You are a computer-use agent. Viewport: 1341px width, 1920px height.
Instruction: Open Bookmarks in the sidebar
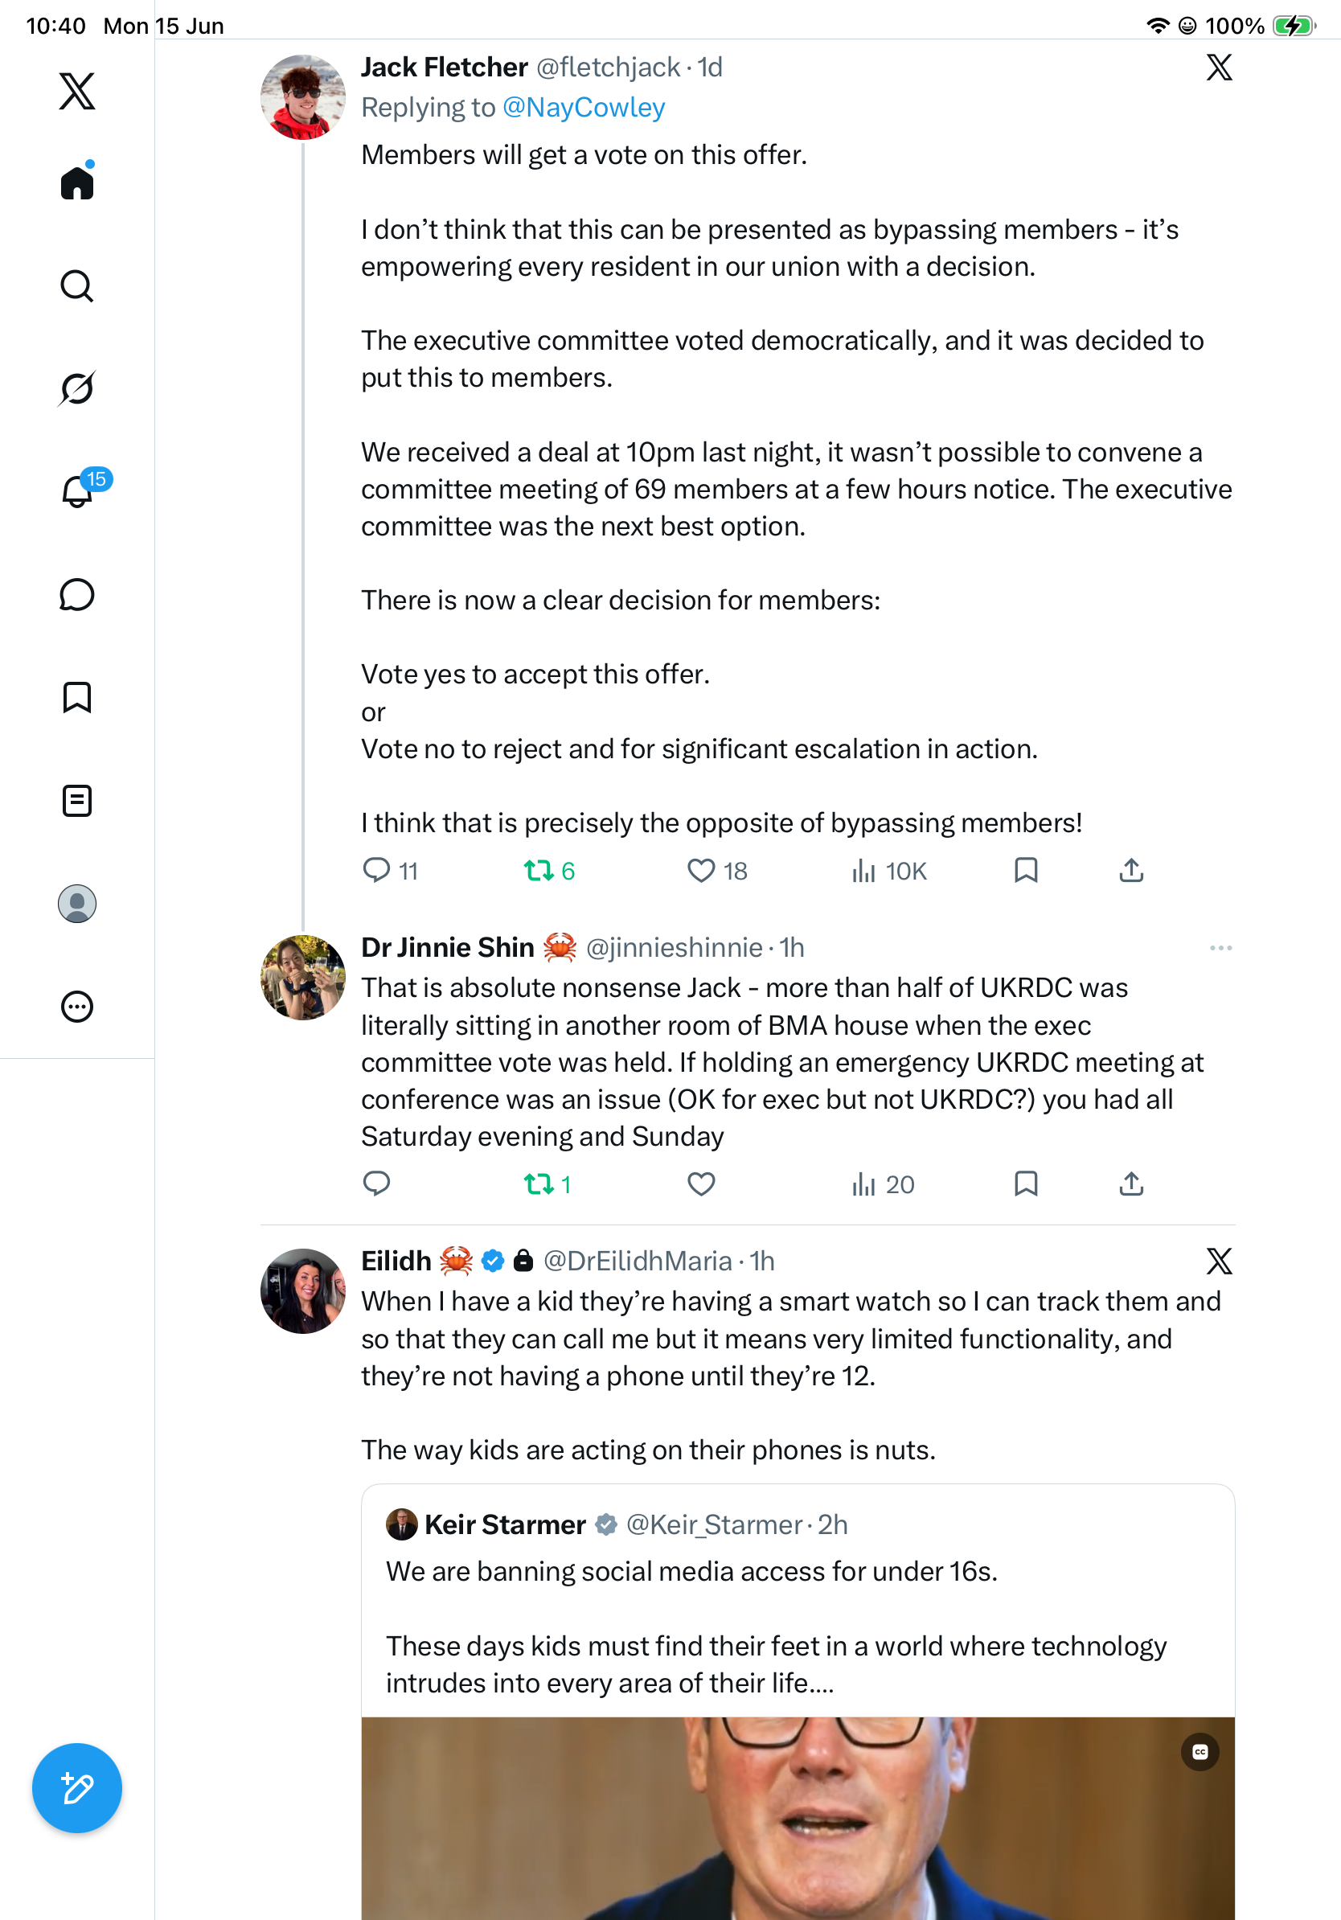click(77, 697)
